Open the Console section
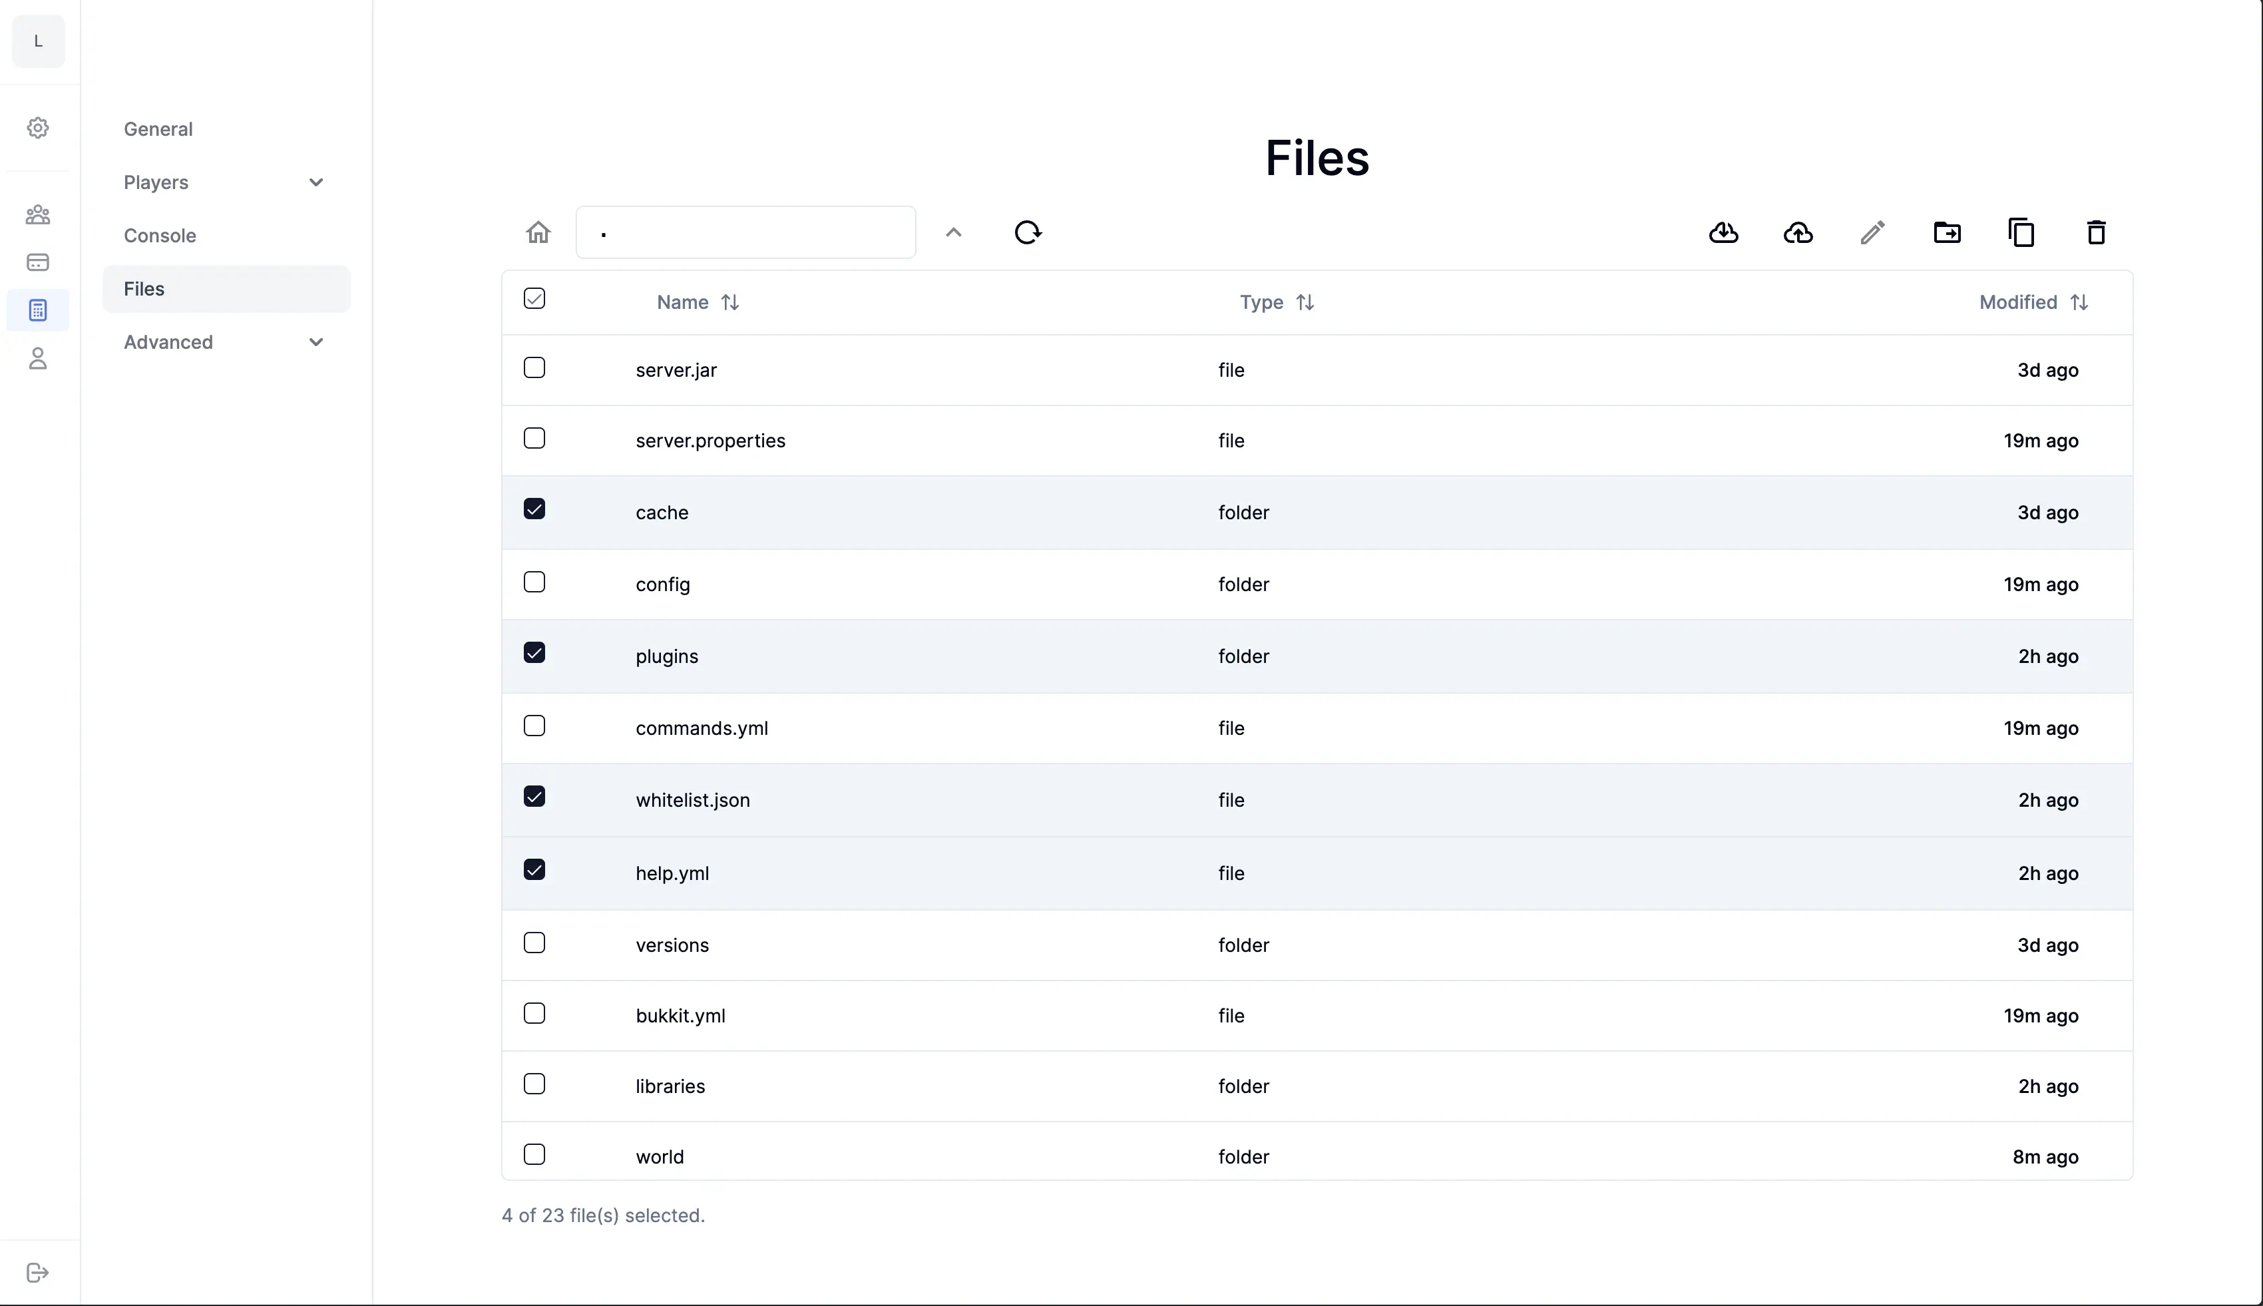This screenshot has width=2263, height=1306. click(160, 235)
